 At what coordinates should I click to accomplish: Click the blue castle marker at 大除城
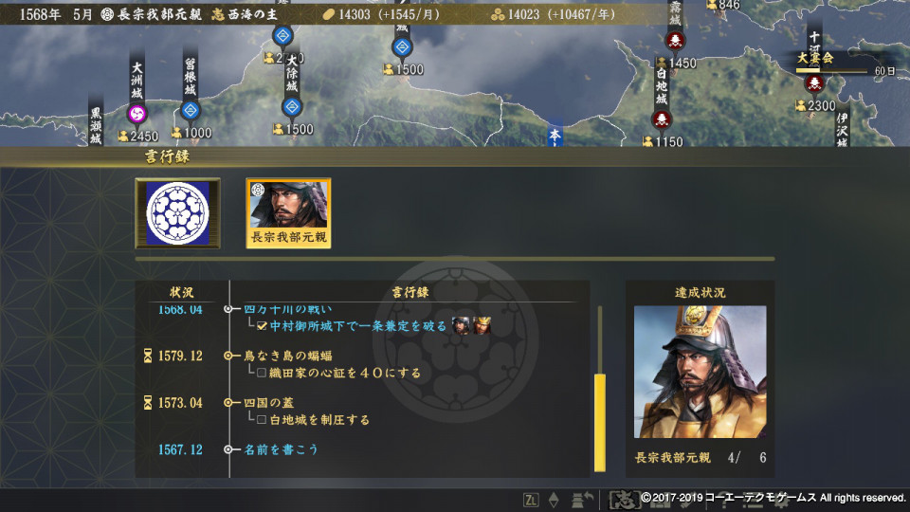[292, 107]
